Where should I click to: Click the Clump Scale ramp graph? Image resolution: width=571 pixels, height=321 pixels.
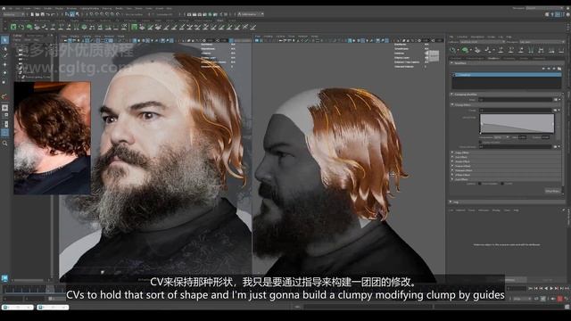(517, 124)
